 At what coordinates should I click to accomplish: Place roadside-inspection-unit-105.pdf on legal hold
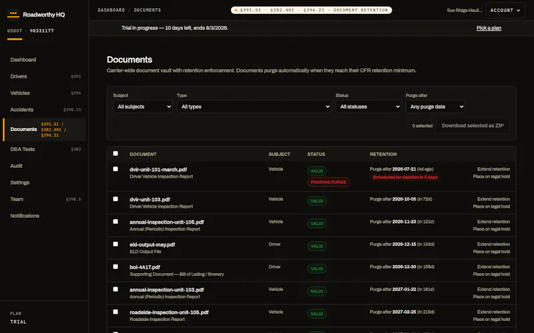coord(491,320)
